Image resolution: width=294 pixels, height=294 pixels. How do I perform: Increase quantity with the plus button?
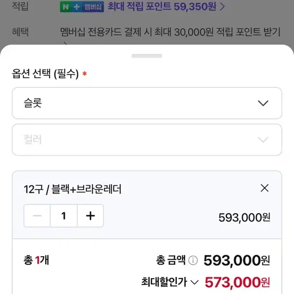[x=91, y=216]
